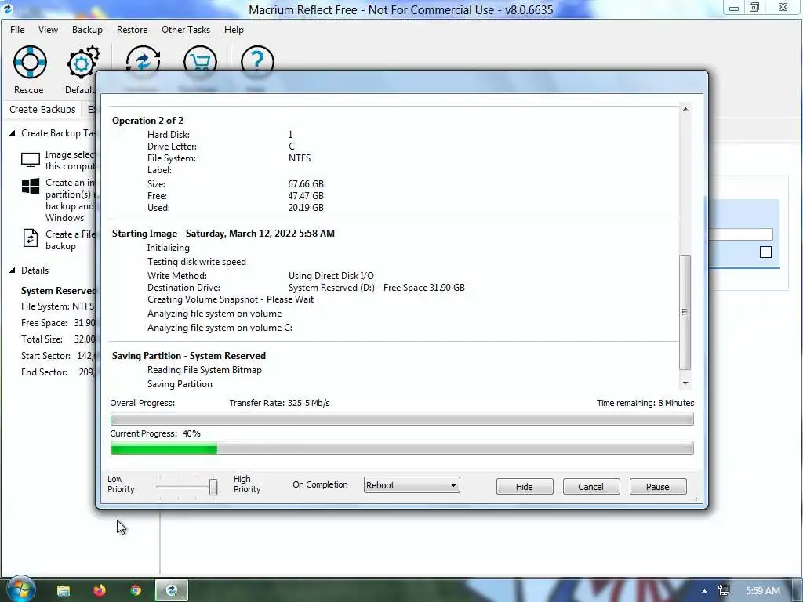The height and width of the screenshot is (602, 803).
Task: Click the shopping cart toolbar icon
Action: [x=200, y=60]
